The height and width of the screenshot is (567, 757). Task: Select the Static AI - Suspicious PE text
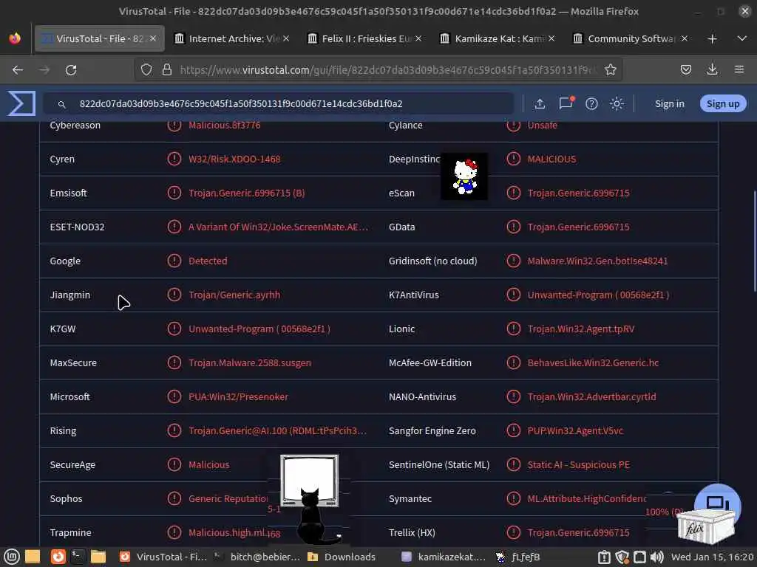(578, 465)
